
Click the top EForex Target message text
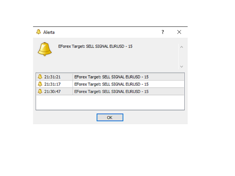coord(95,47)
